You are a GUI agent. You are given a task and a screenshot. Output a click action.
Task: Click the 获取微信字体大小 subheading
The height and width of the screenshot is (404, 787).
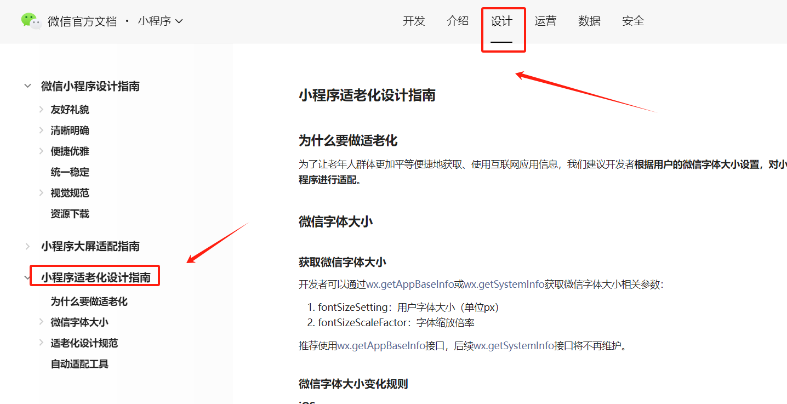point(343,262)
